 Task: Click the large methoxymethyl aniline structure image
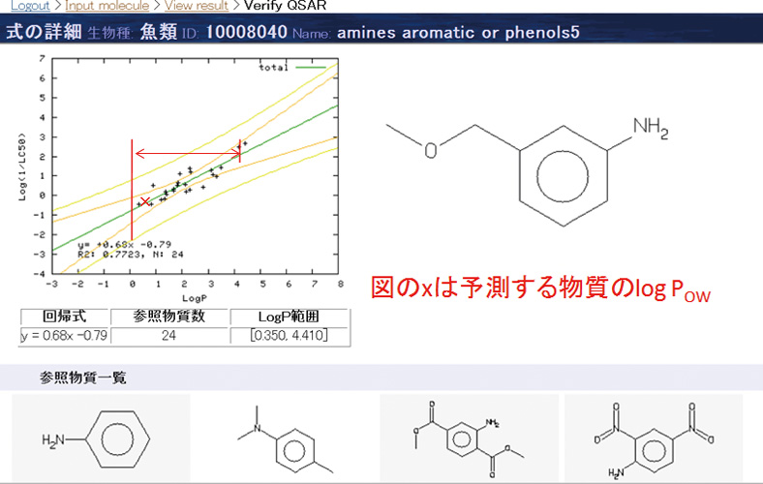pyautogui.click(x=528, y=166)
